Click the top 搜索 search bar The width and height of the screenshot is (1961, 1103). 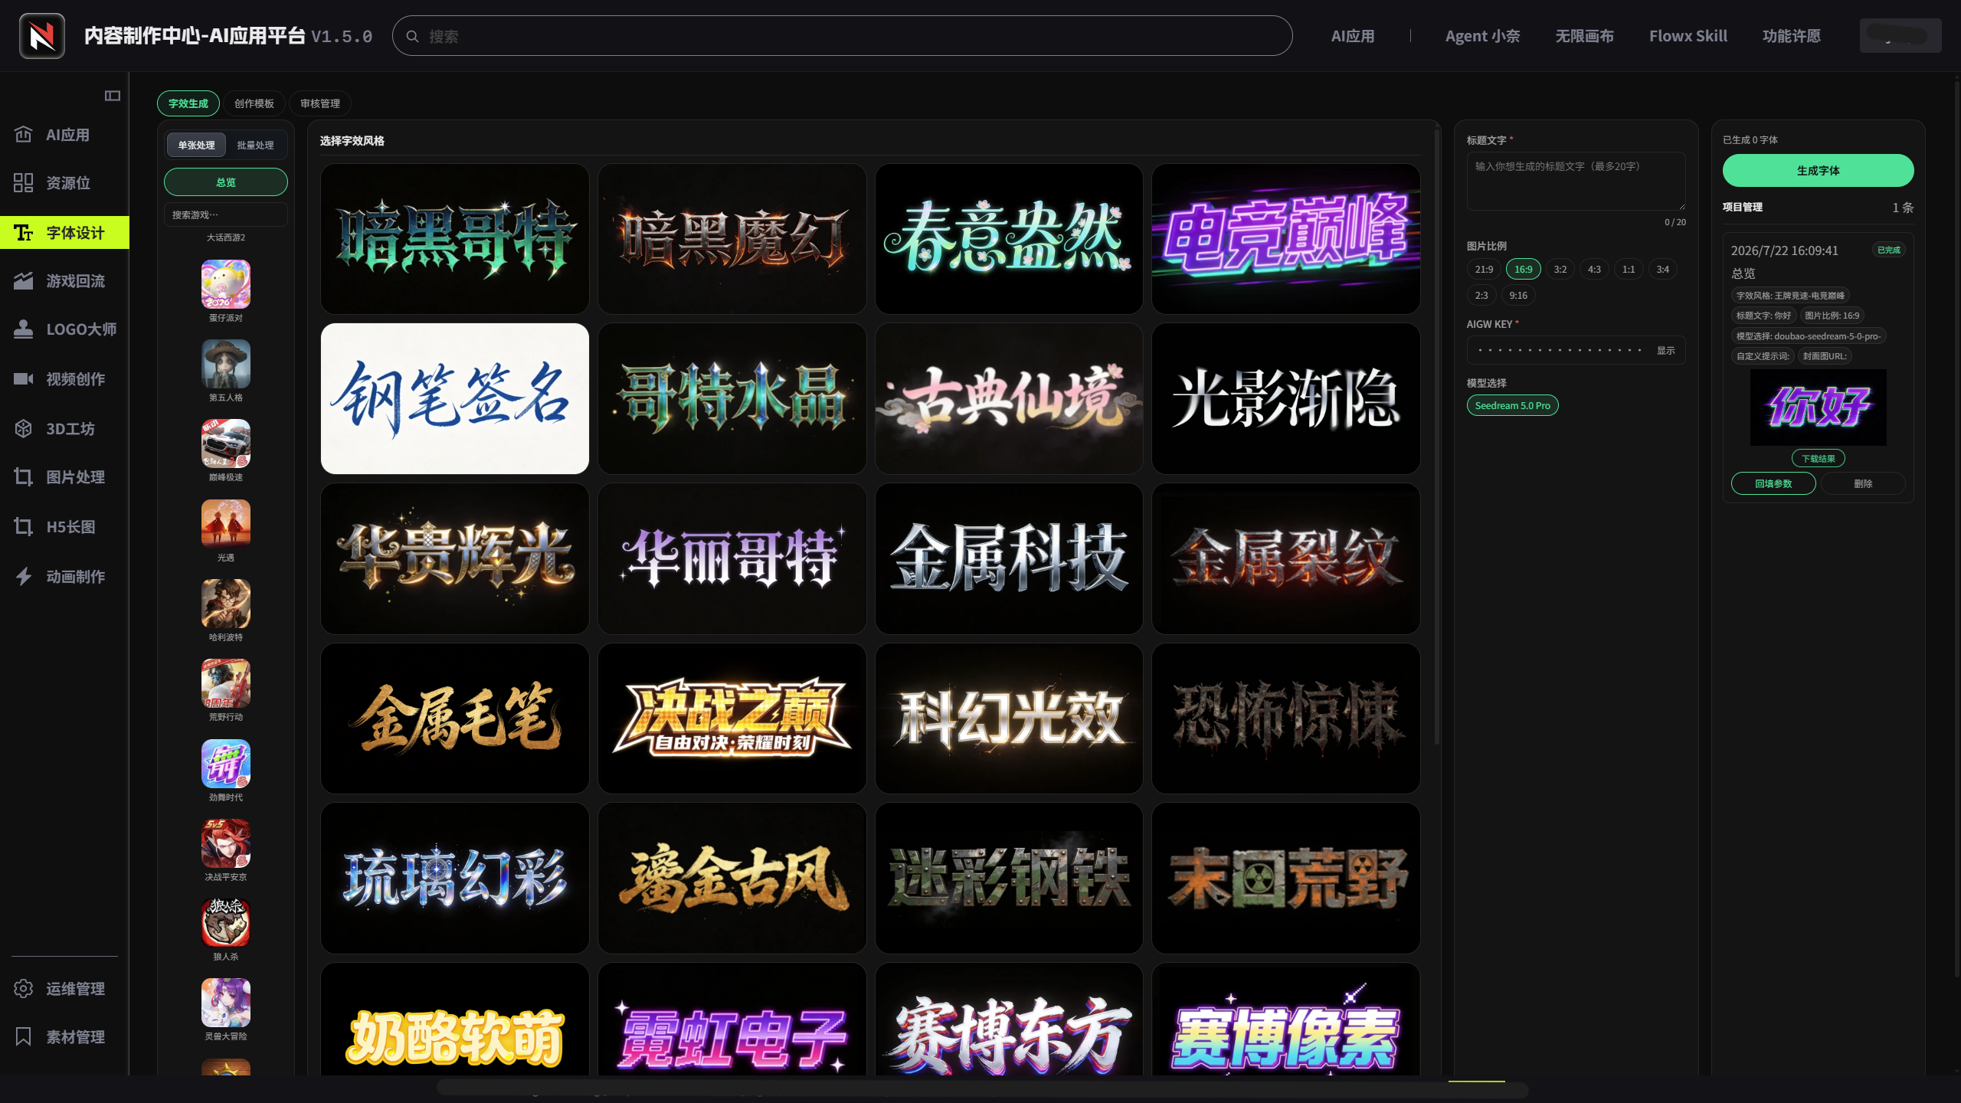tap(842, 36)
